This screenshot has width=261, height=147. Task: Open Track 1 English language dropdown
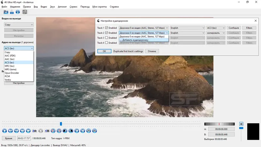[187, 28]
